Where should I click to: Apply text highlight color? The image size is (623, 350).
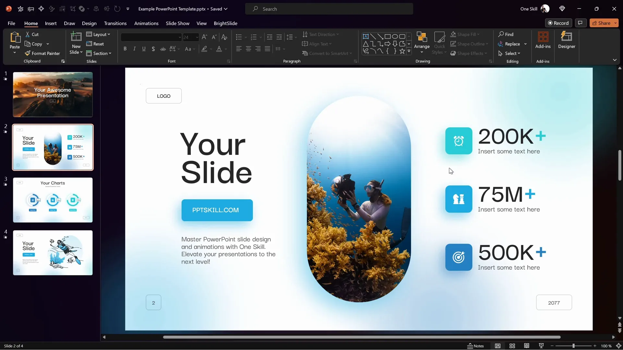pyautogui.click(x=204, y=49)
